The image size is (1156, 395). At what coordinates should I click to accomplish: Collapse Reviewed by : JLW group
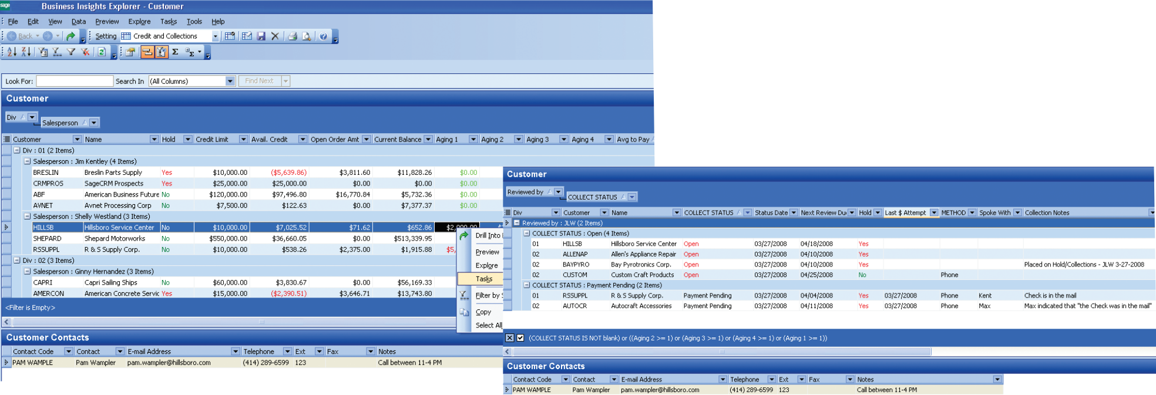coord(517,223)
